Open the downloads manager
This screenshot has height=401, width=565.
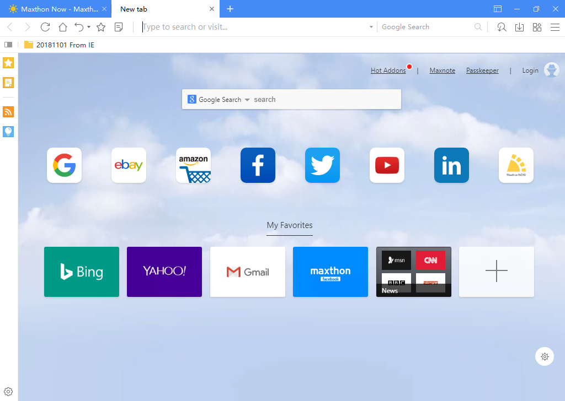[519, 27]
